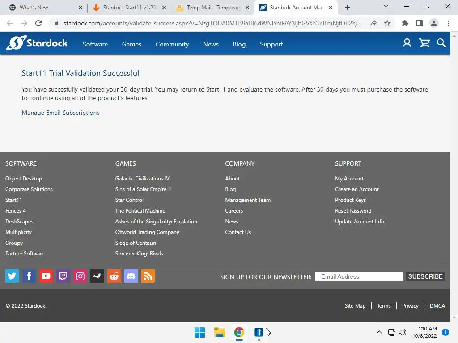Open the RSS feed icon

[148, 276]
